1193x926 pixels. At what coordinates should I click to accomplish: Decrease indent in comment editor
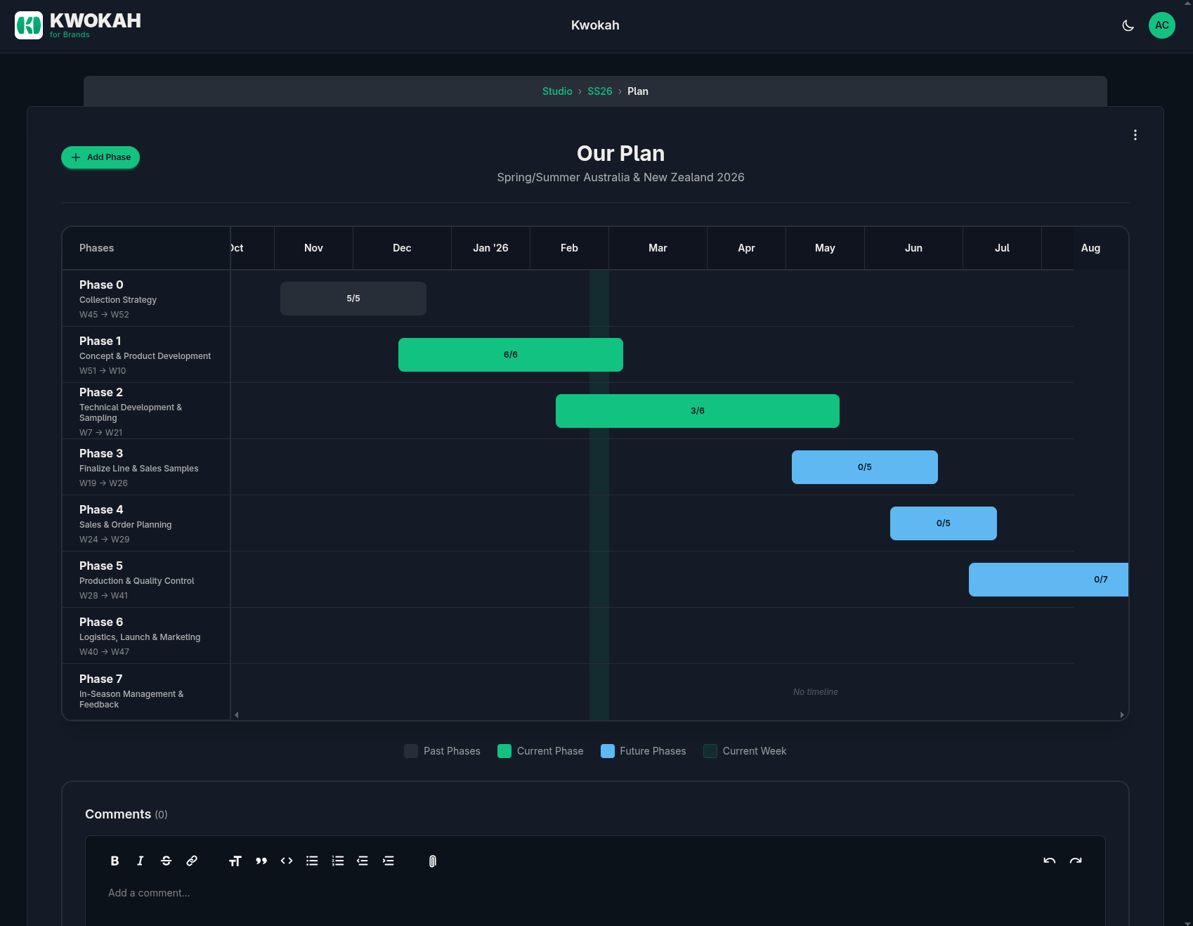[363, 861]
